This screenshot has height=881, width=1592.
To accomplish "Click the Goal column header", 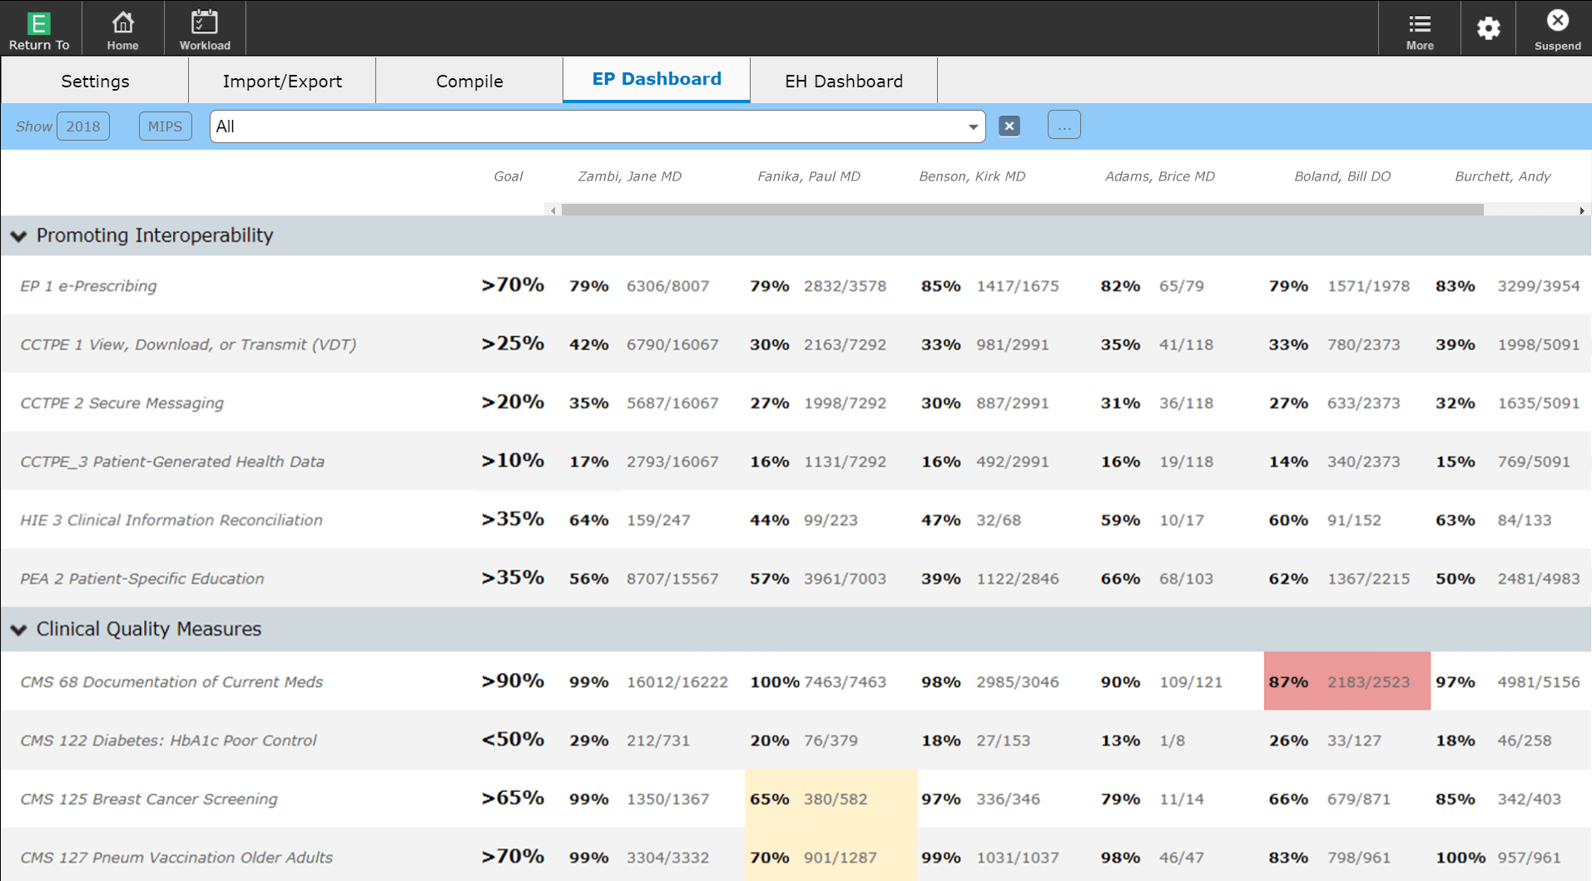I will click(508, 176).
